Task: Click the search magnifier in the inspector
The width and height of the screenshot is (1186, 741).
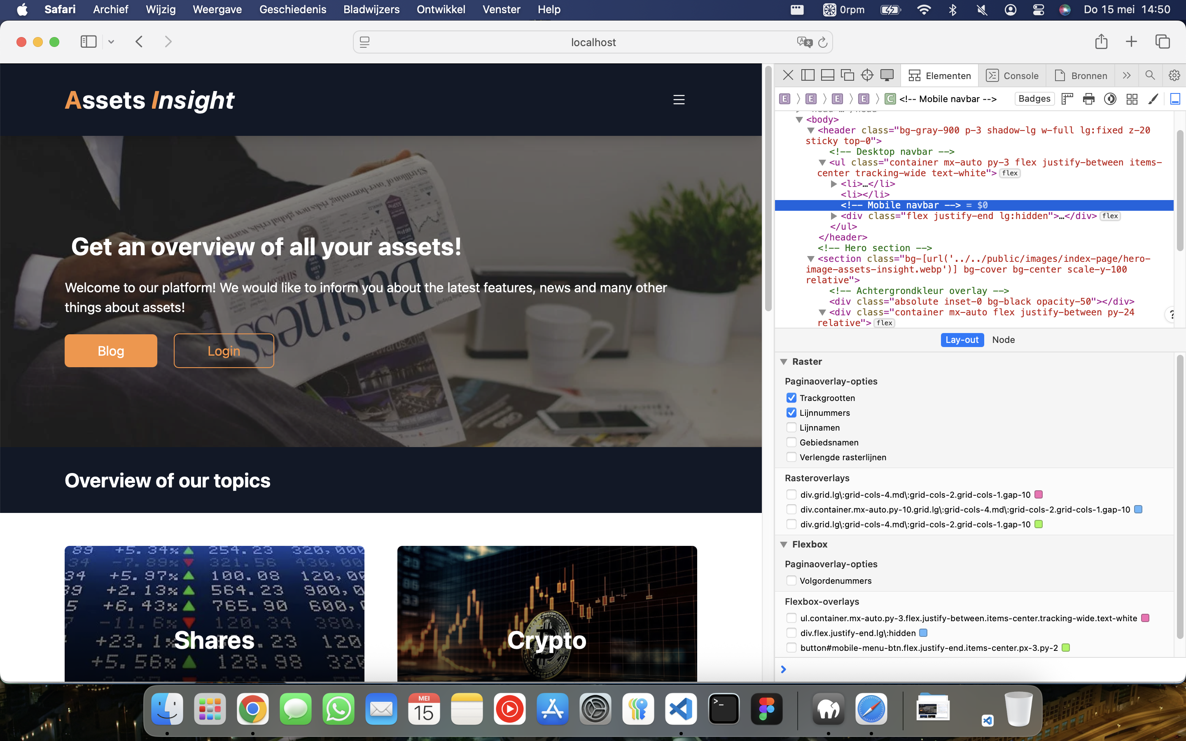Action: click(x=1150, y=75)
